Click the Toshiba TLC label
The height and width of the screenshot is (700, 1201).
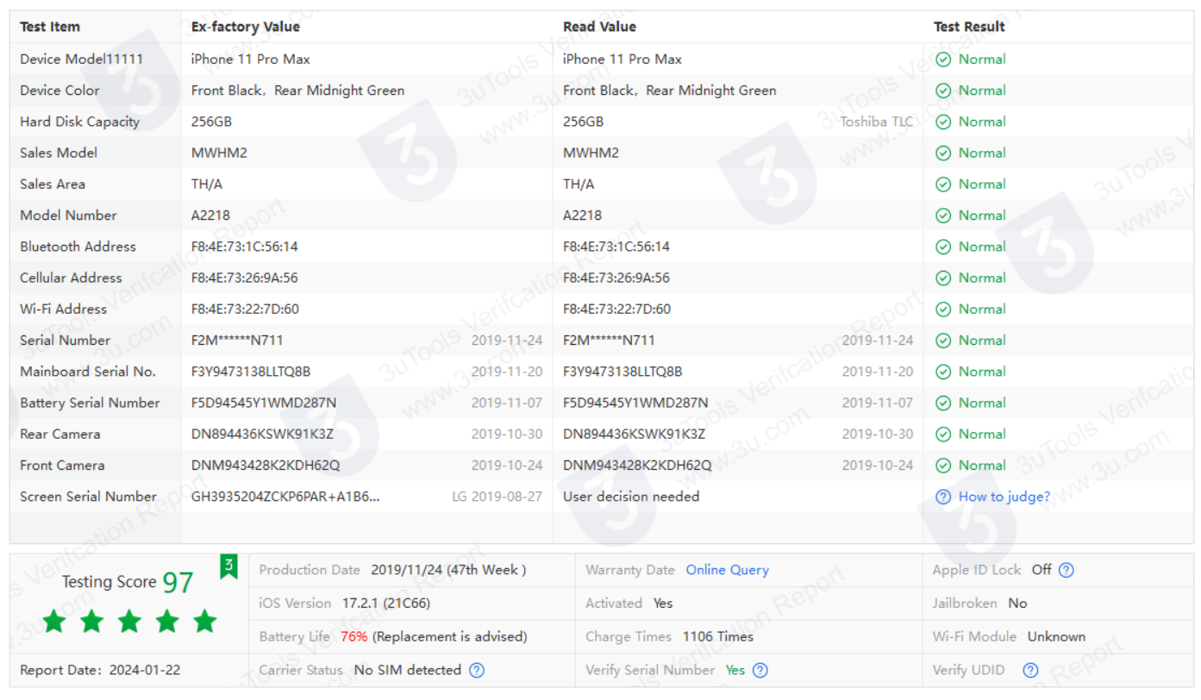tap(877, 122)
